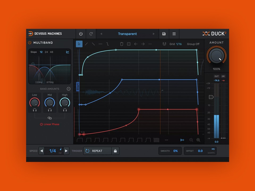Screen dimensions: 255x191
Task: Select the ramp-down line drawing tool
Action: pyautogui.click(x=93, y=44)
